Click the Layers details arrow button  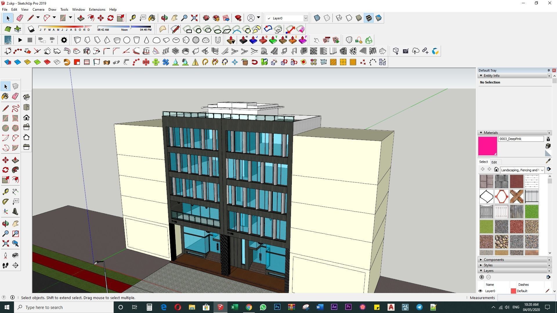coord(548,277)
